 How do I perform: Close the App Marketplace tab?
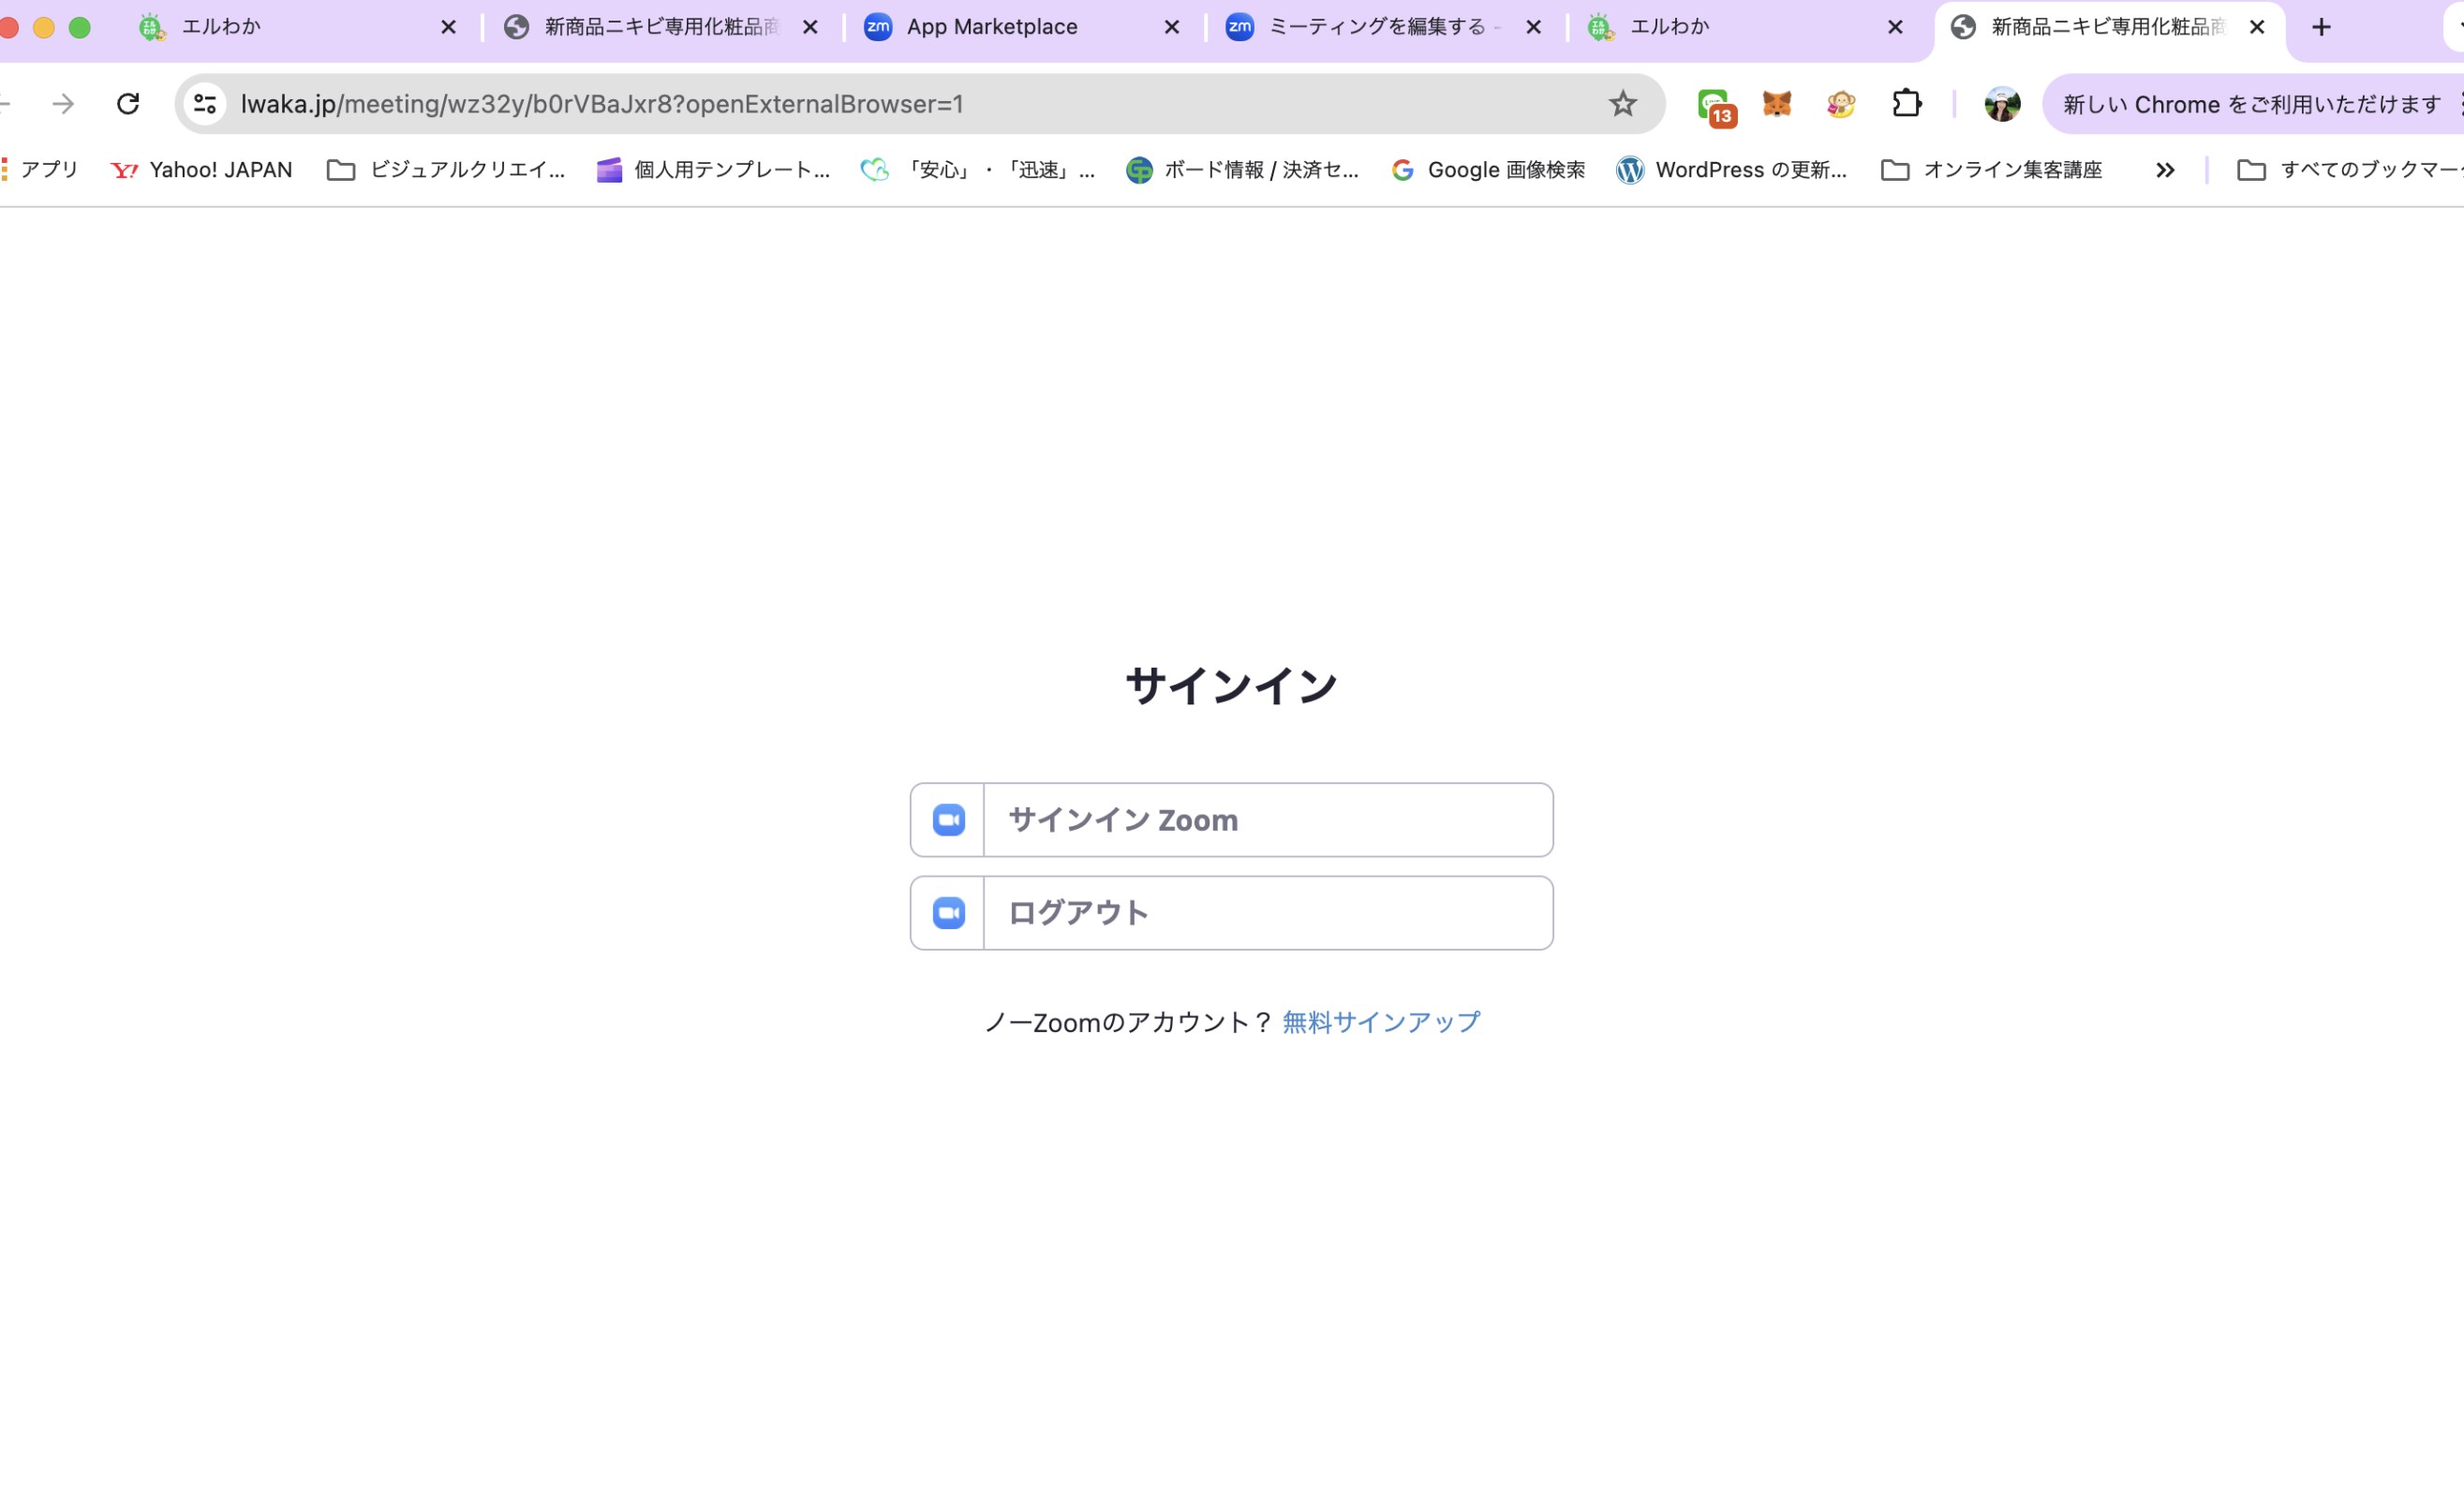point(1172,27)
